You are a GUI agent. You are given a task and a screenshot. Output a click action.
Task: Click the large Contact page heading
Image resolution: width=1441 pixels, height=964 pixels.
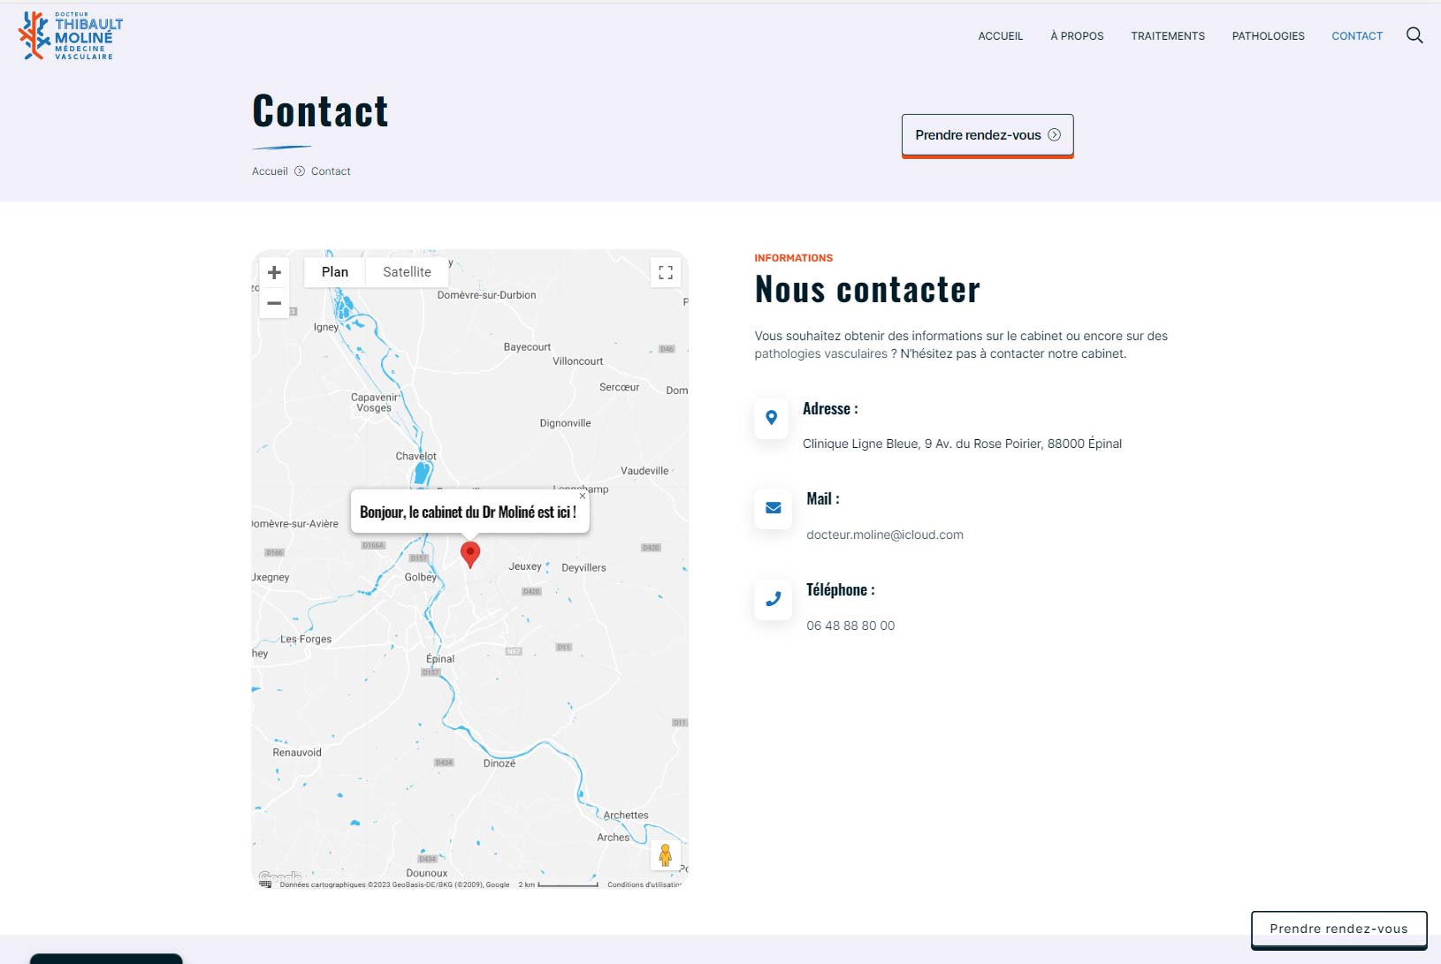pyautogui.click(x=320, y=111)
